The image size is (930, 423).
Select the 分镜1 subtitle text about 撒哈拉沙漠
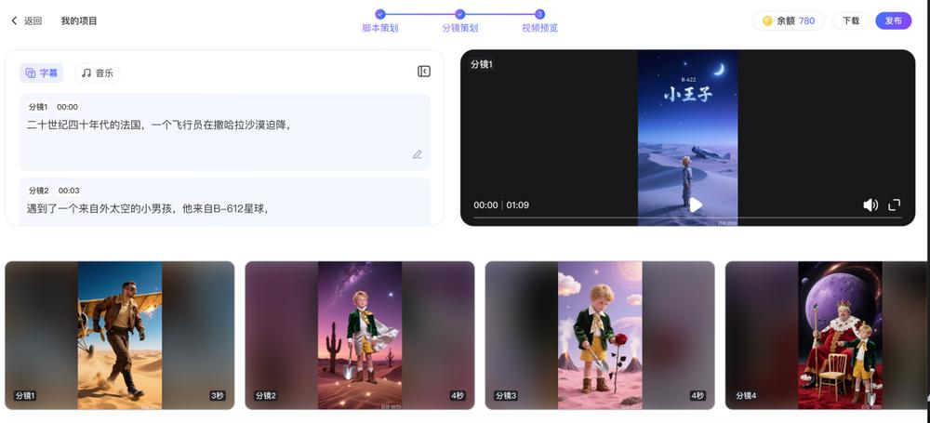(159, 126)
